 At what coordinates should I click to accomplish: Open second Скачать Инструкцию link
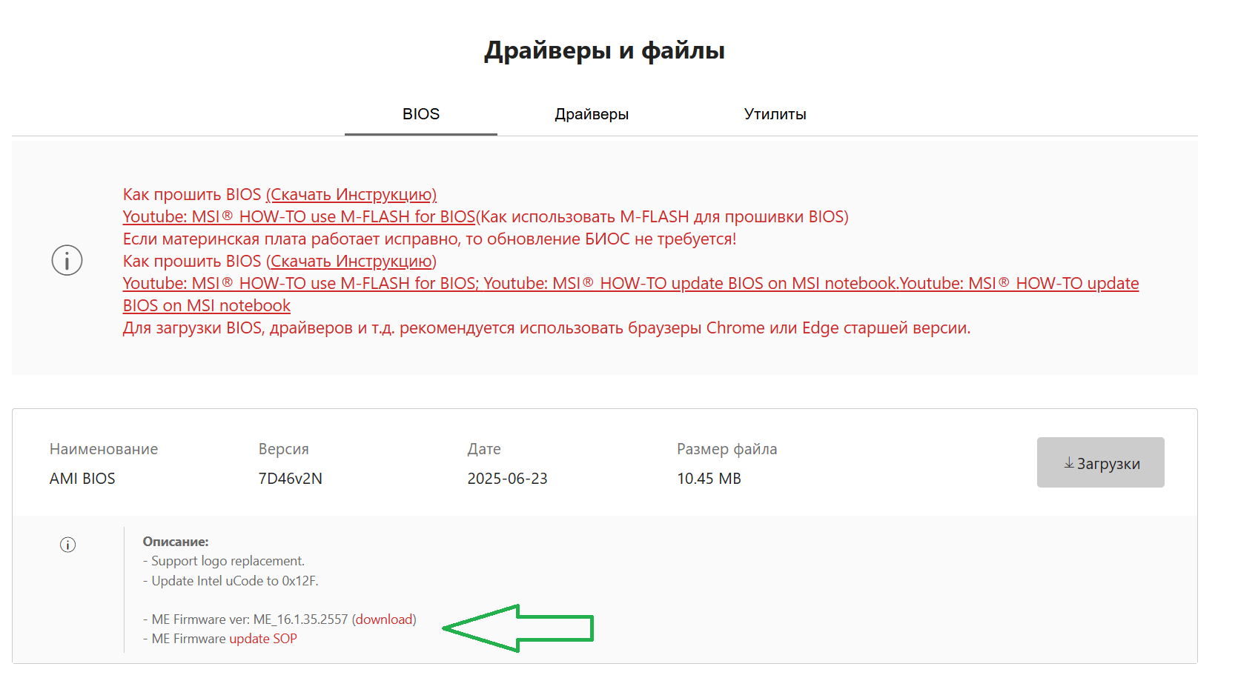(x=351, y=261)
